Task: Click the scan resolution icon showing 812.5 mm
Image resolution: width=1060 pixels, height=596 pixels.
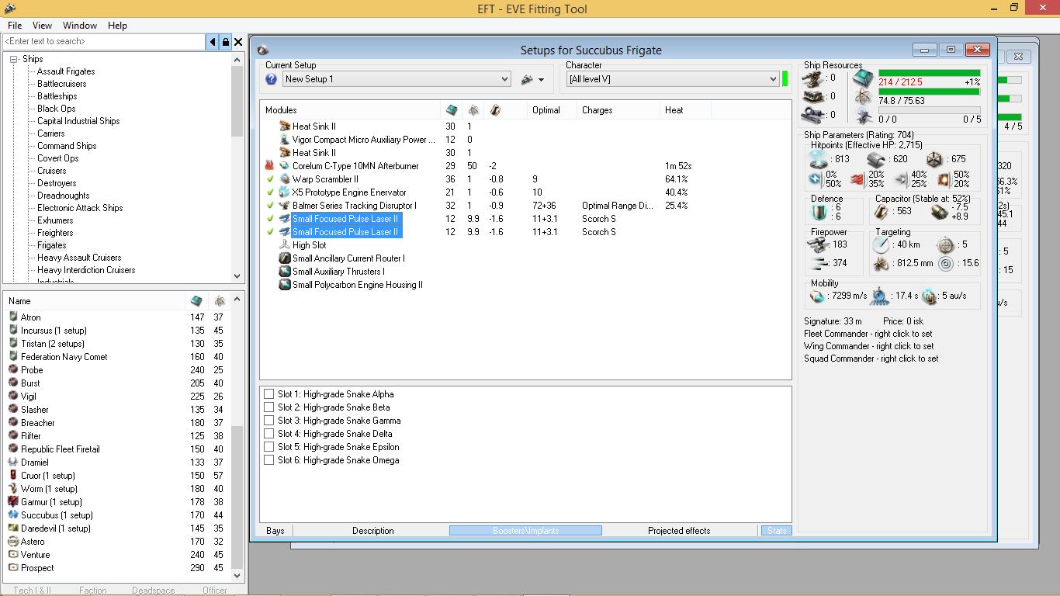Action: (x=882, y=264)
